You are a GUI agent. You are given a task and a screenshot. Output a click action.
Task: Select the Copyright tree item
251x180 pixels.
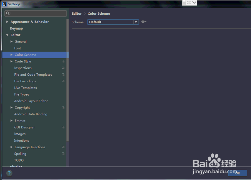tap(22, 108)
